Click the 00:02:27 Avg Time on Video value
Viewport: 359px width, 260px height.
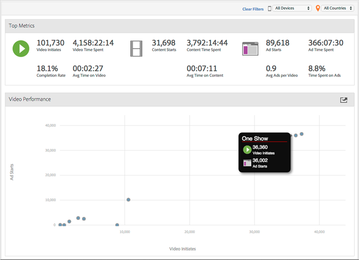(x=88, y=68)
